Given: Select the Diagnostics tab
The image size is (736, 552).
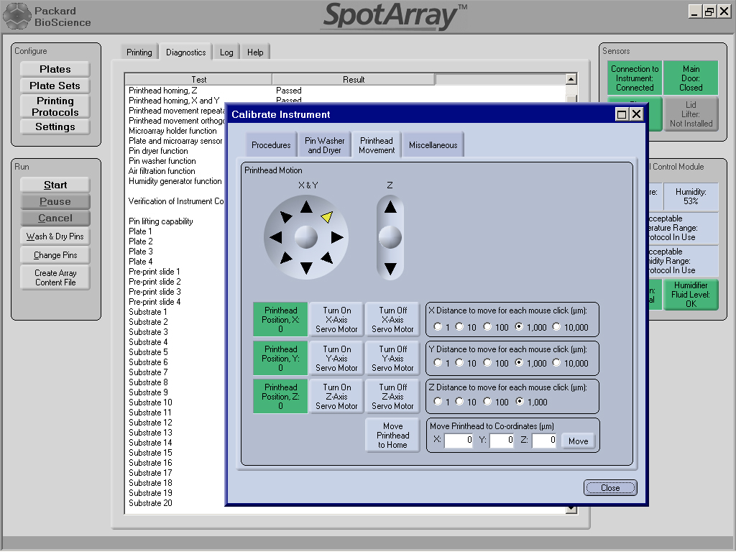Looking at the screenshot, I should tap(186, 52).
